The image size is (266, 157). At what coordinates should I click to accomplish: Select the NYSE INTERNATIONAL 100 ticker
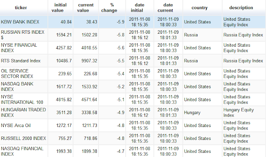click(x=22, y=100)
